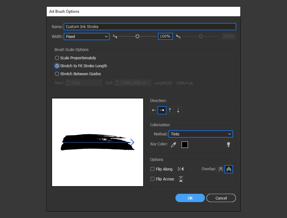Set stroke direction to right arrow
The image size is (287, 218).
(x=162, y=110)
